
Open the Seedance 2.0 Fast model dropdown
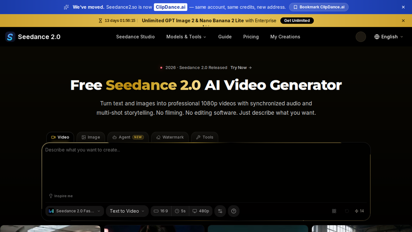tap(75, 211)
